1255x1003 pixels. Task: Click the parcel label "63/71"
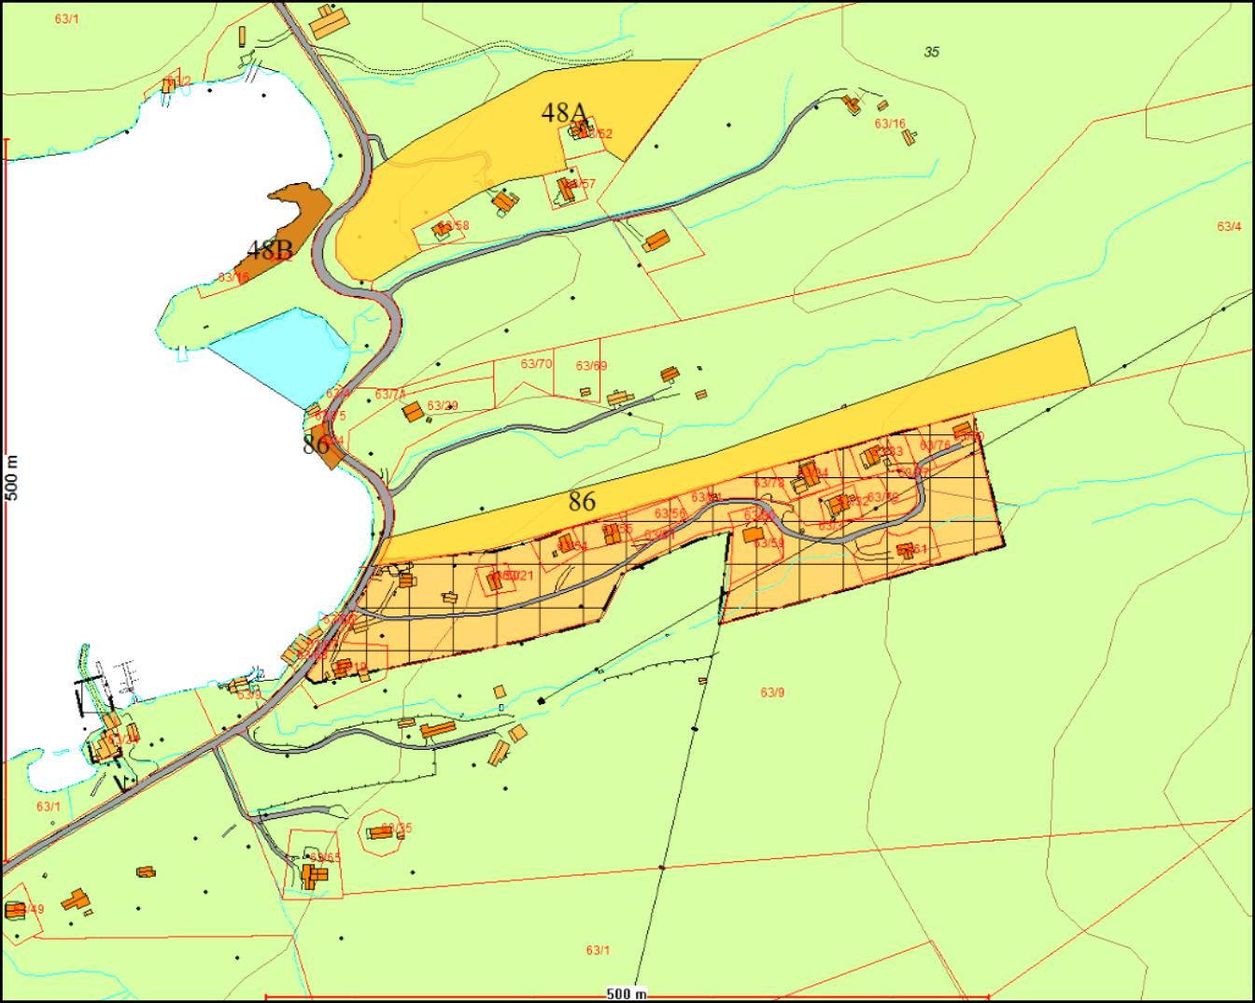pos(390,395)
